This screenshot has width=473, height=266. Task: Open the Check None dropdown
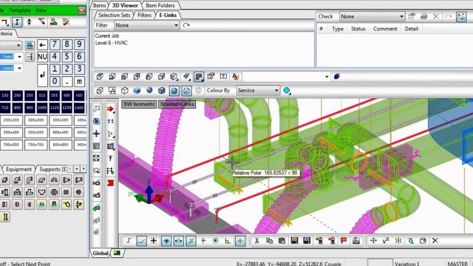click(x=371, y=16)
